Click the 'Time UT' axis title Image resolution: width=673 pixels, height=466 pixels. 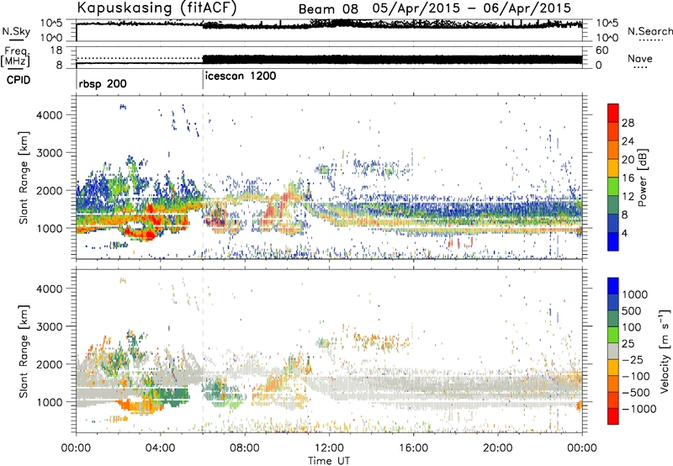[329, 461]
